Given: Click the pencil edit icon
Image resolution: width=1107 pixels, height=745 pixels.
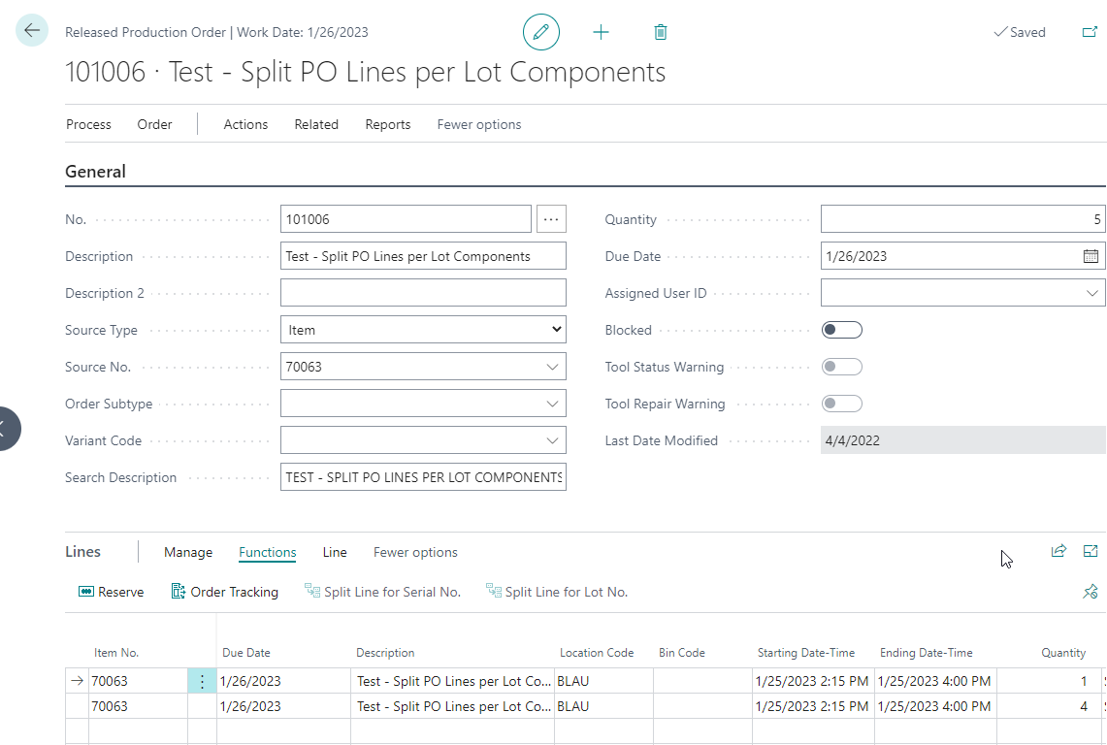Looking at the screenshot, I should (x=540, y=32).
